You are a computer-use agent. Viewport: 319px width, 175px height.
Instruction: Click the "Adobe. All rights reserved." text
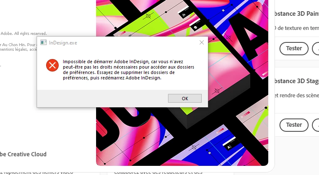pos(24,33)
